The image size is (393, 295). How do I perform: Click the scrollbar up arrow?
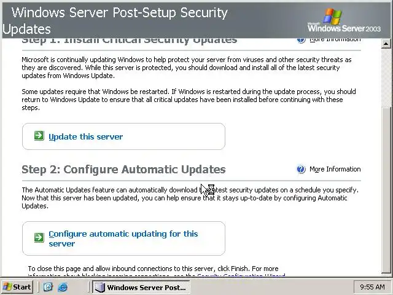[386, 43]
